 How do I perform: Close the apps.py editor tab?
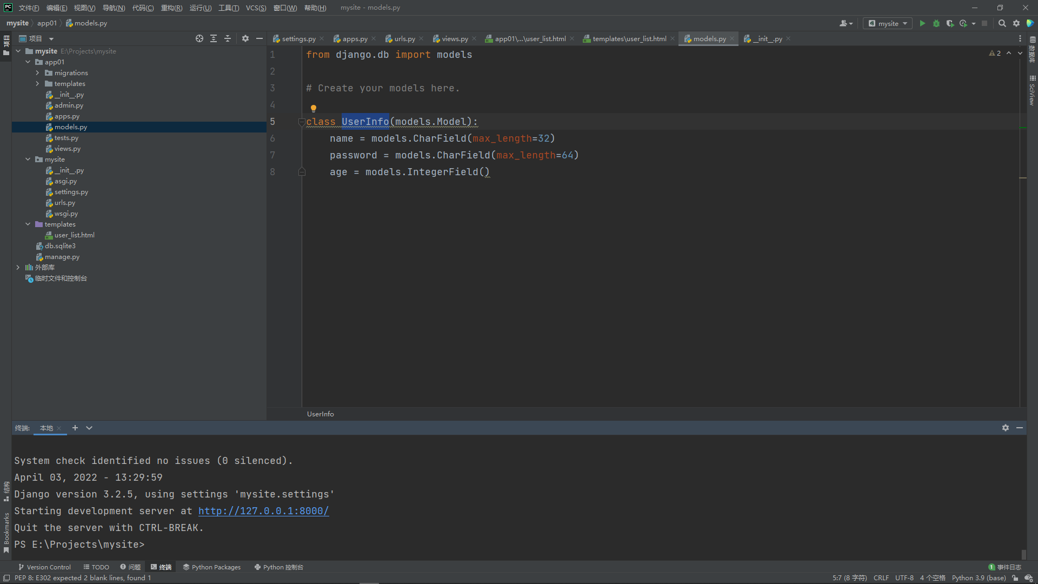point(374,38)
